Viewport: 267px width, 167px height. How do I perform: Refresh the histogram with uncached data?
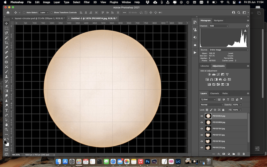coord(247,26)
